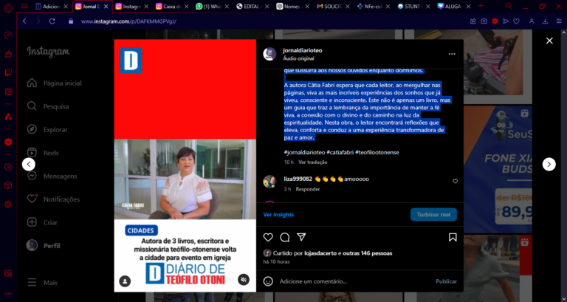Click Publicar to post comment
Screen dimensions: 567x302
(446, 281)
